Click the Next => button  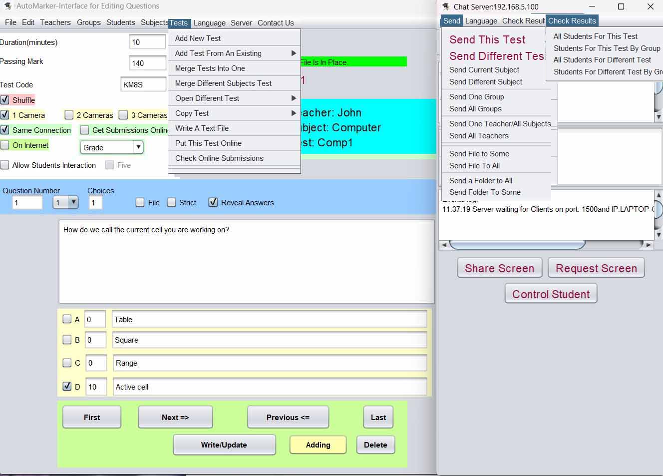point(175,417)
